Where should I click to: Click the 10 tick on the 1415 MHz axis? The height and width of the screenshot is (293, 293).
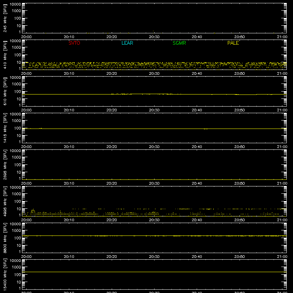pos(19,136)
